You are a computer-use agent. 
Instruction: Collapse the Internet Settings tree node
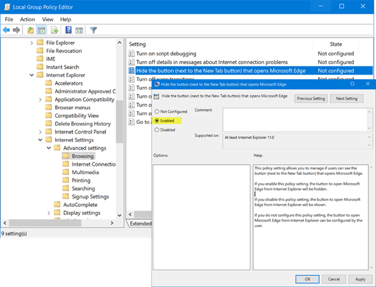coord(40,140)
